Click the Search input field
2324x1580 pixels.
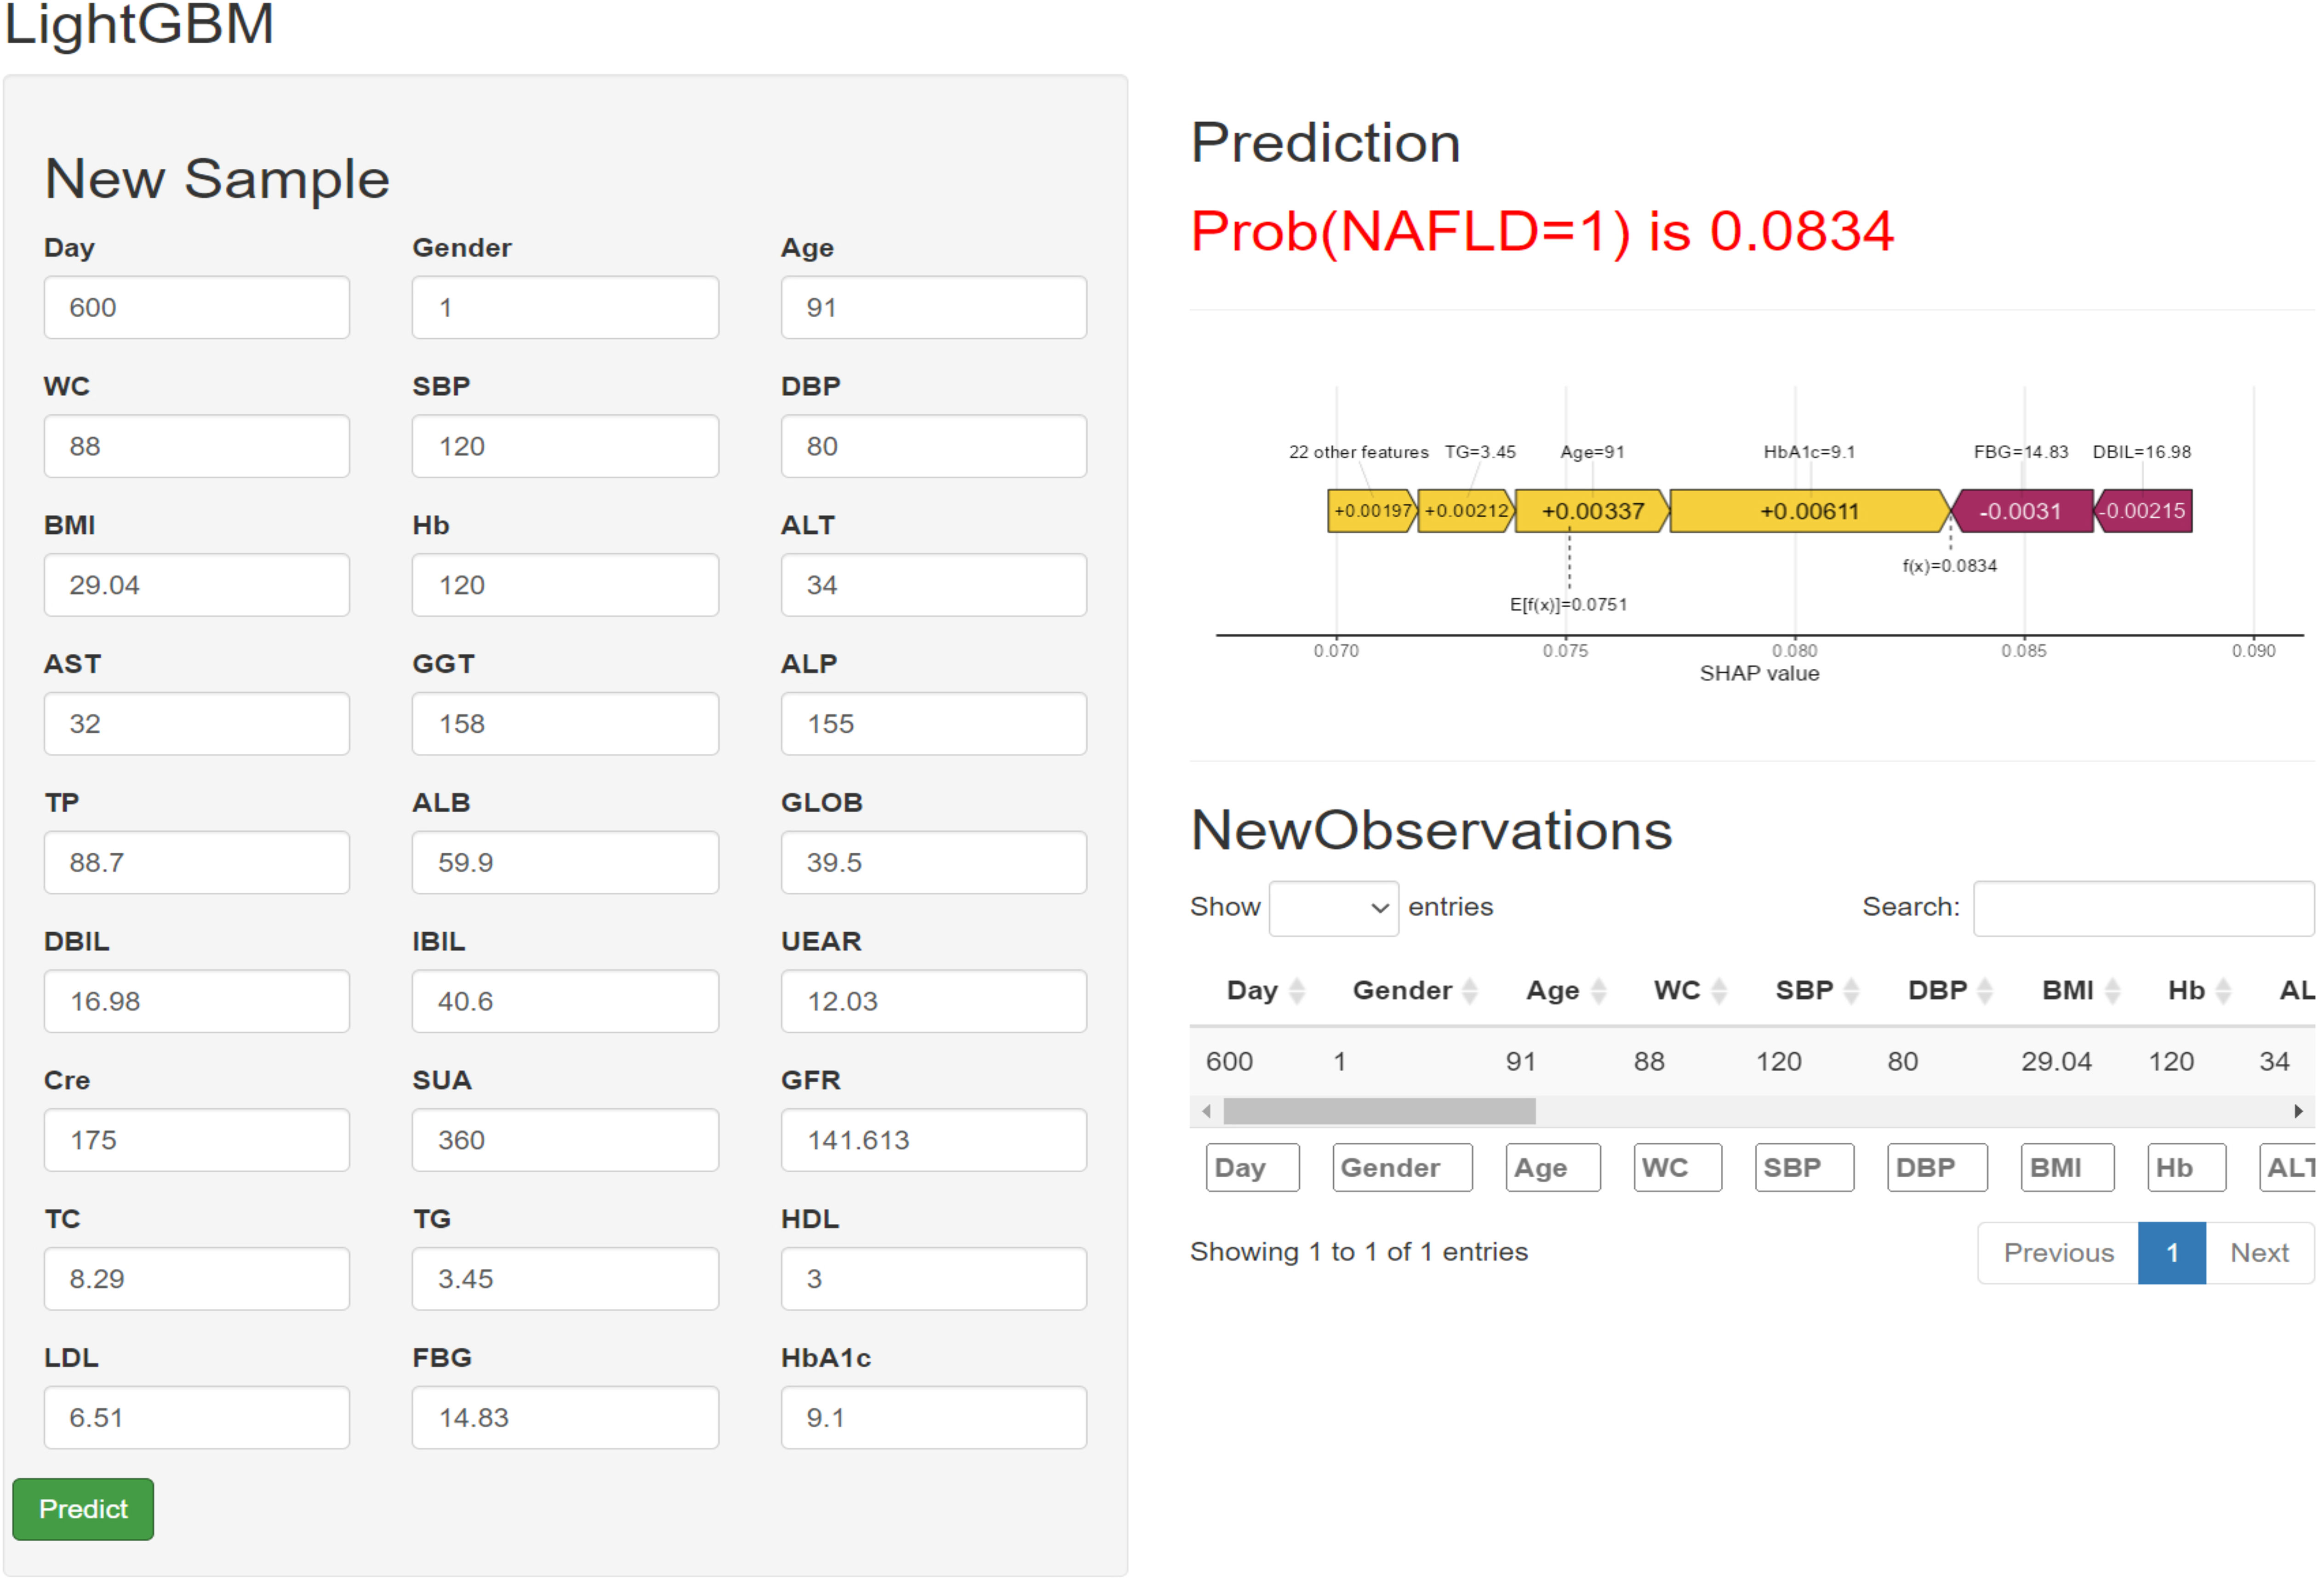tap(2143, 908)
